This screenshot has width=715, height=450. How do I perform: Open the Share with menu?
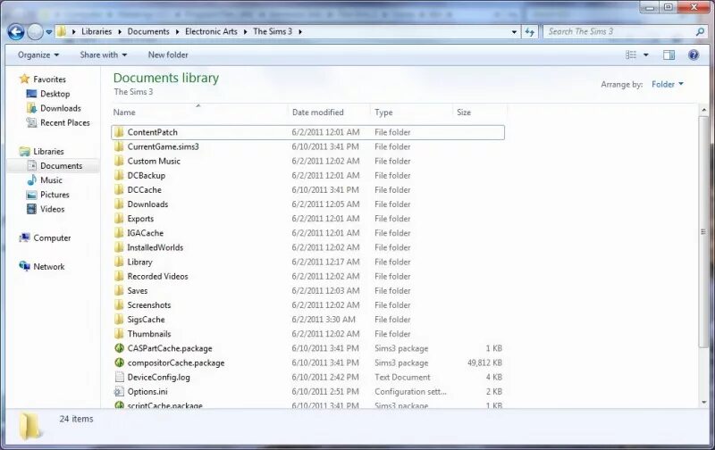click(104, 54)
